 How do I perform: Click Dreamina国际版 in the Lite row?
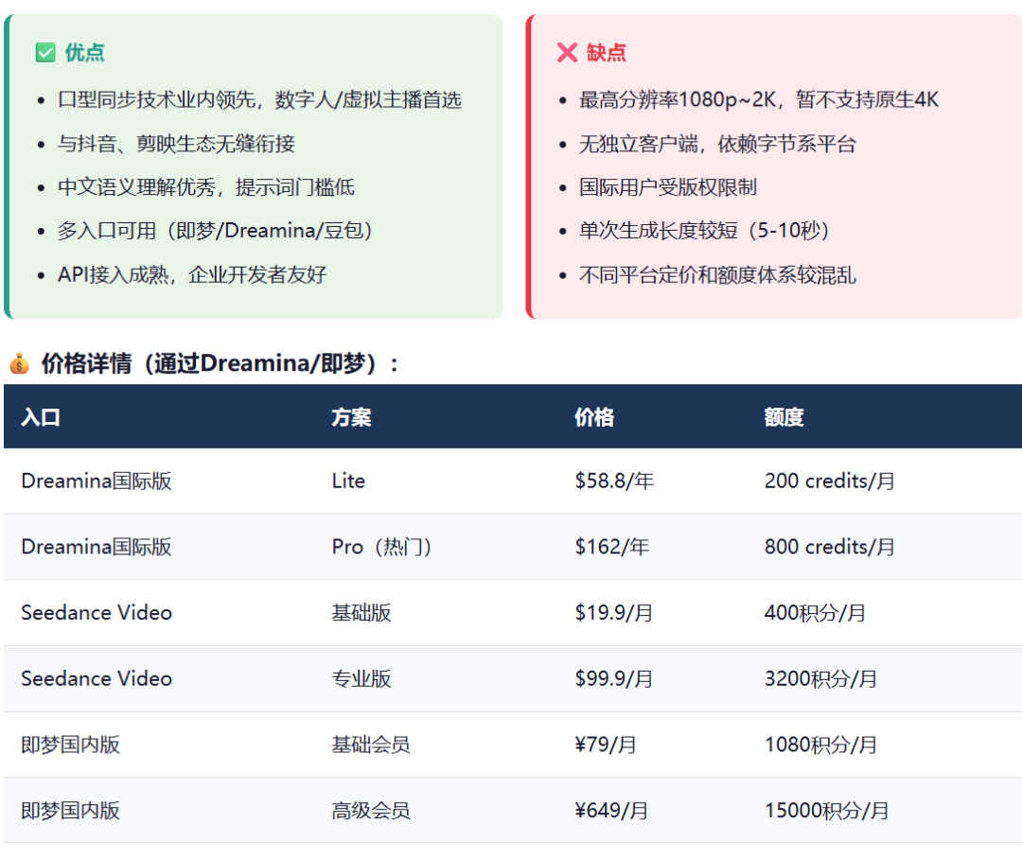click(x=97, y=481)
